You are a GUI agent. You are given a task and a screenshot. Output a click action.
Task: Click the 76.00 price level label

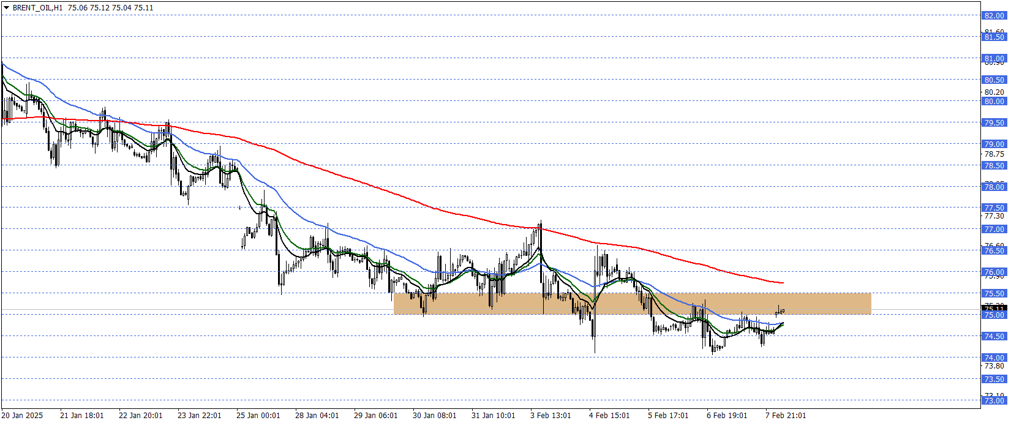[994, 272]
